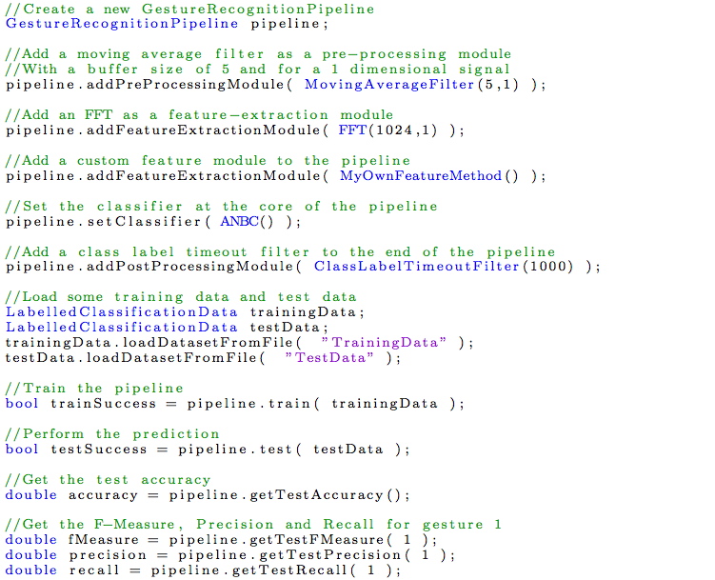Image resolution: width=715 pixels, height=580 pixels.
Task: Click on pipeline.train( trainingData ) call
Action: (x=326, y=404)
